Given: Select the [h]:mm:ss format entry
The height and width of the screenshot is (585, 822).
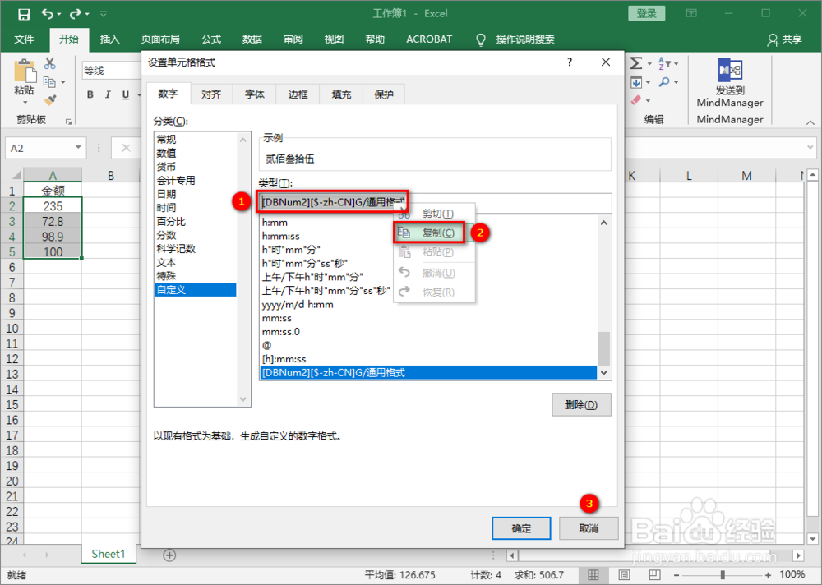Looking at the screenshot, I should pos(428,359).
